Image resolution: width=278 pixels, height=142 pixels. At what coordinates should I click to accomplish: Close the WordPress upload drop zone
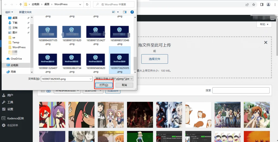(266, 43)
